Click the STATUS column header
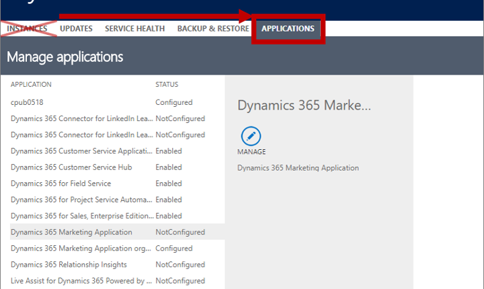Image resolution: width=484 pixels, height=289 pixels. click(x=167, y=85)
